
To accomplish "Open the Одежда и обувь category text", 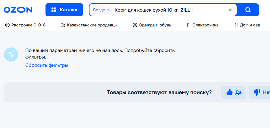I will pyautogui.click(x=155, y=25).
